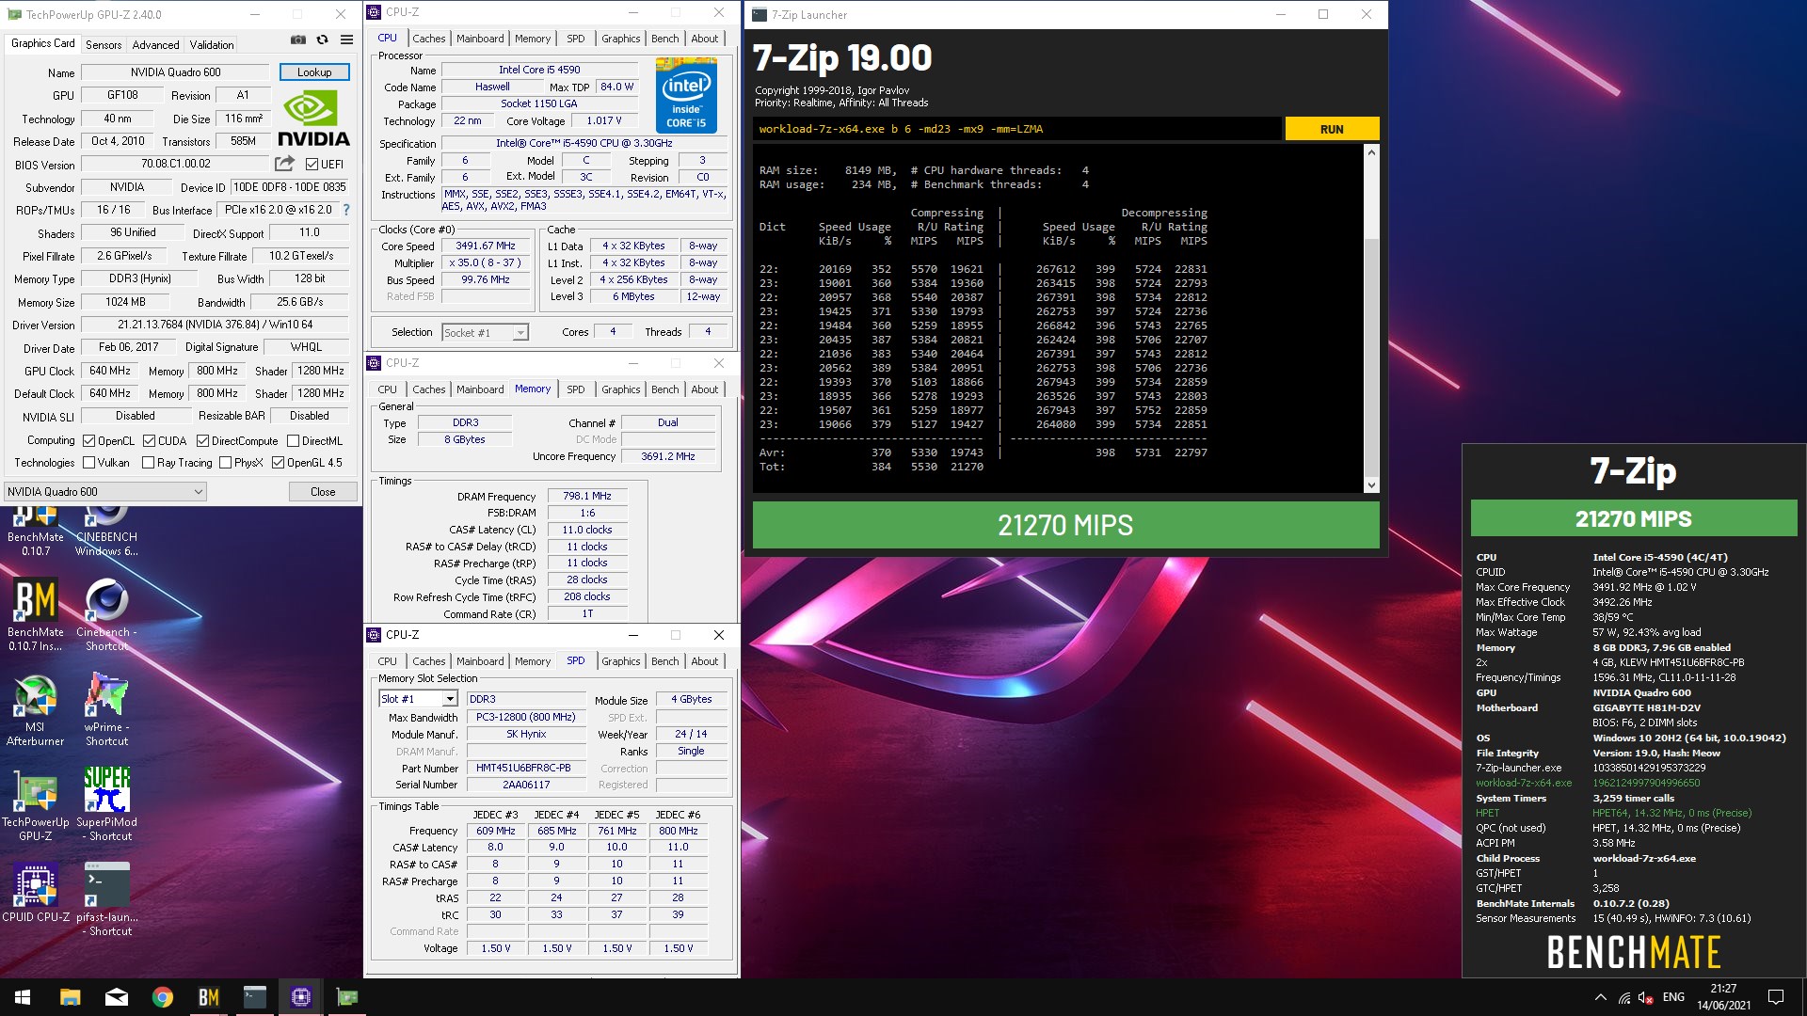Toggle the Ray Tracing checkbox
Screen dimensions: 1807x1016
[x=148, y=462]
